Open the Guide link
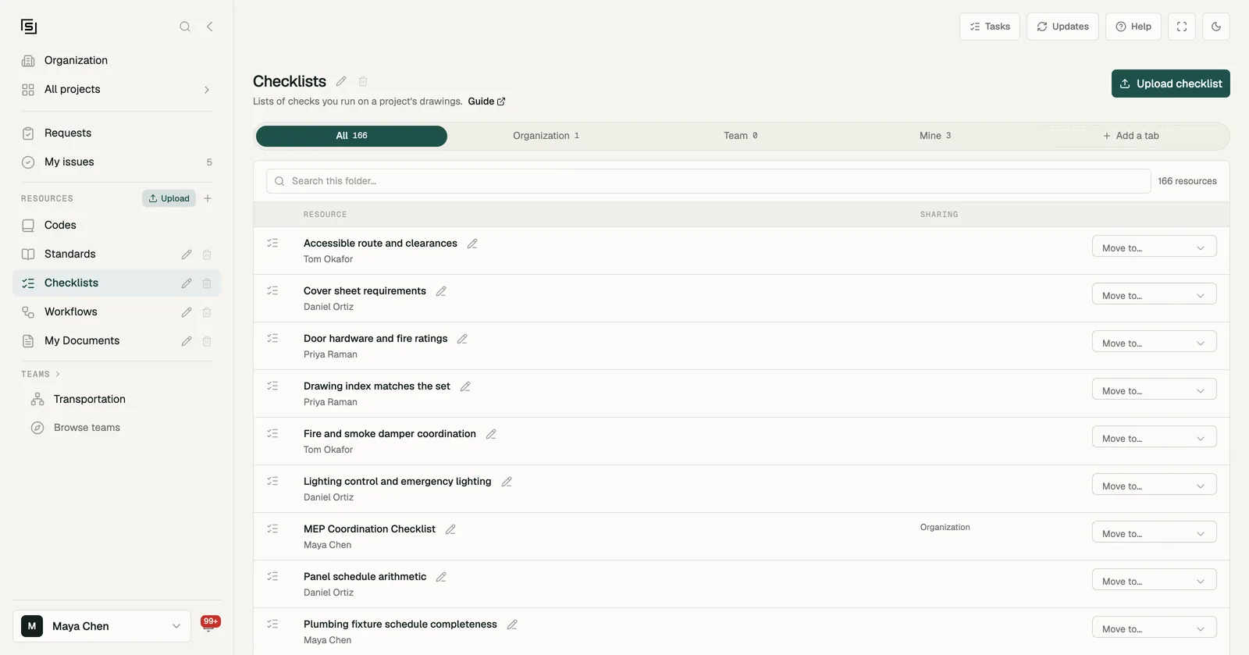The image size is (1249, 655). point(486,101)
